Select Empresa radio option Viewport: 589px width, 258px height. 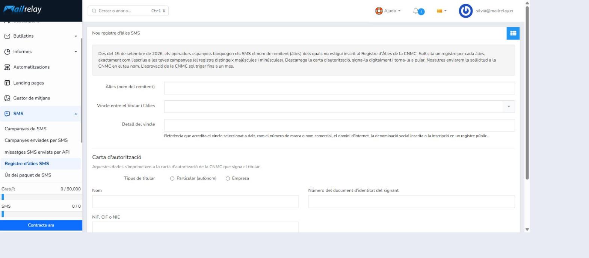tap(228, 178)
